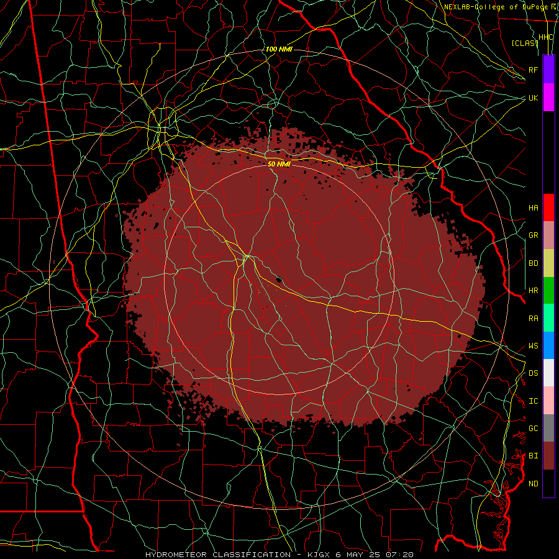Screen dimensions: 559x559
Task: Click the HA legend label
Action: [x=533, y=207]
